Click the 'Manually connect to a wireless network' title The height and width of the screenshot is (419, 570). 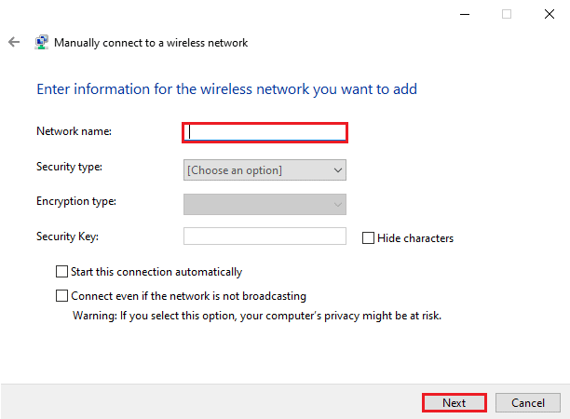click(x=151, y=43)
